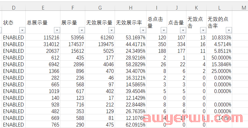The width and height of the screenshot is (248, 128).
Task: Select cell showing 58.2829%
Action: pyautogui.click(x=131, y=64)
